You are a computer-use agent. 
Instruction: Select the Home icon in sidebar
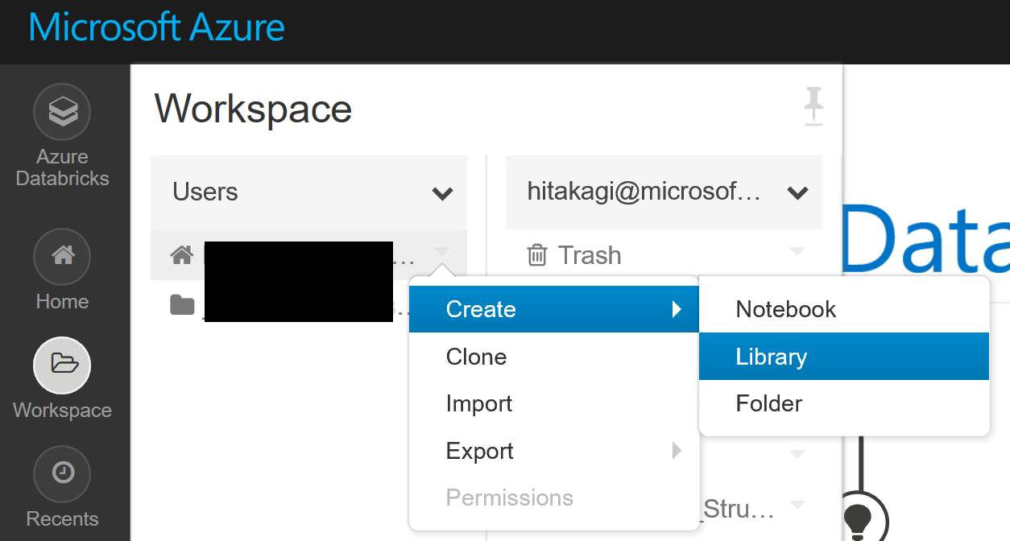click(x=62, y=256)
